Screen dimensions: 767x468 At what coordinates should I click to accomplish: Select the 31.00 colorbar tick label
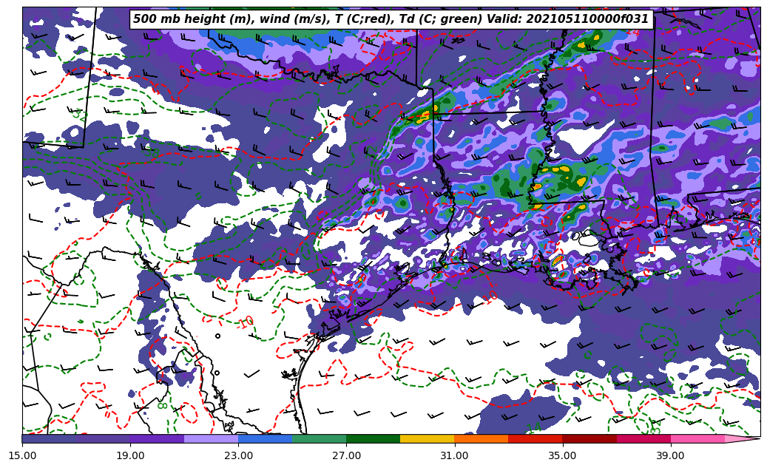coord(454,455)
